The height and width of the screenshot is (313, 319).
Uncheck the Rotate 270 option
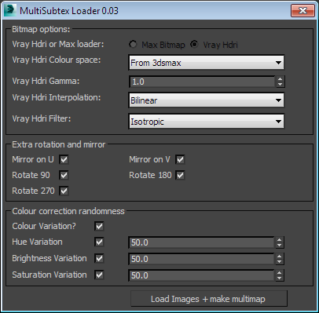64,191
